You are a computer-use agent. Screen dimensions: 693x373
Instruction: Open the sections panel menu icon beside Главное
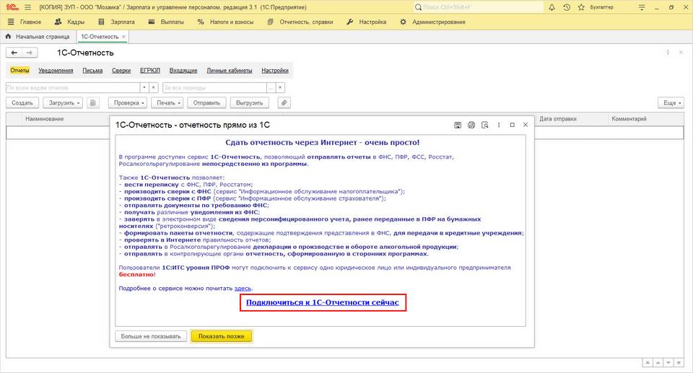pyautogui.click(x=11, y=22)
